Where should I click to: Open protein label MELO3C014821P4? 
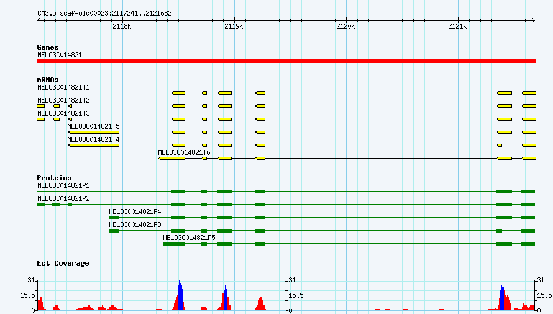[135, 211]
